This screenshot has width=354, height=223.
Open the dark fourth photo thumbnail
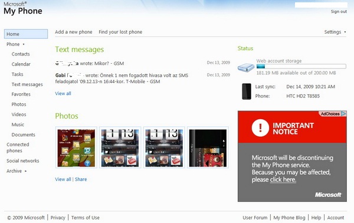(208, 147)
